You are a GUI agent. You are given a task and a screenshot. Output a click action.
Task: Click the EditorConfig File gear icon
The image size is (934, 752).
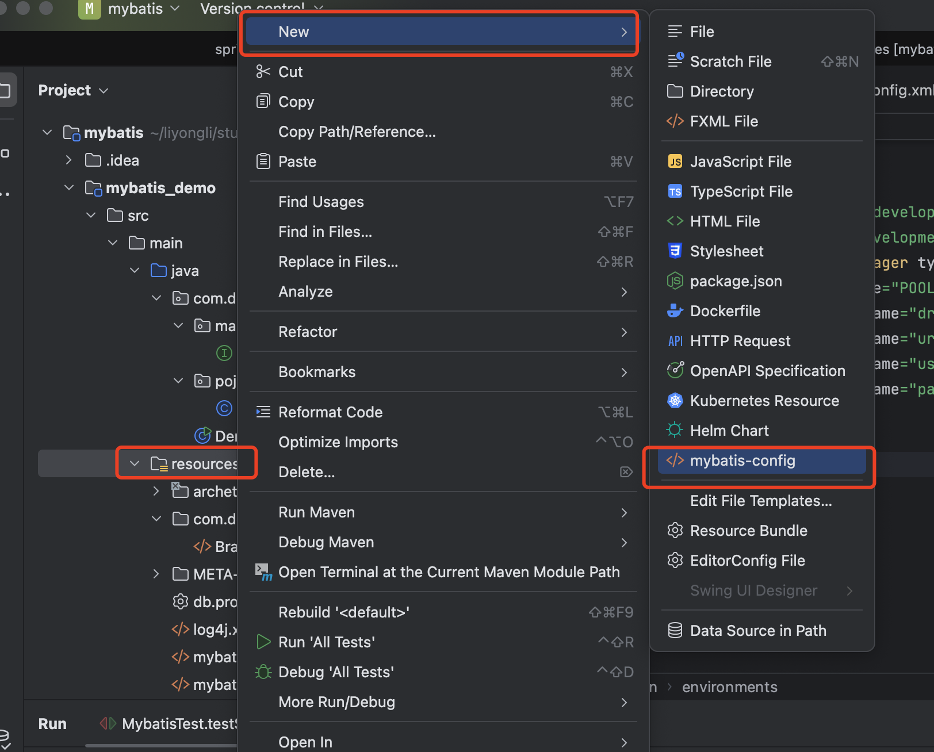(x=675, y=560)
